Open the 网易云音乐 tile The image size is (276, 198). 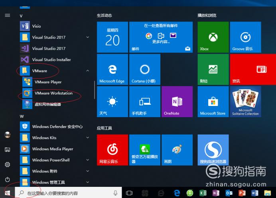112,150
